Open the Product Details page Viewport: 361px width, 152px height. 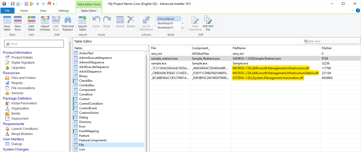22,58
